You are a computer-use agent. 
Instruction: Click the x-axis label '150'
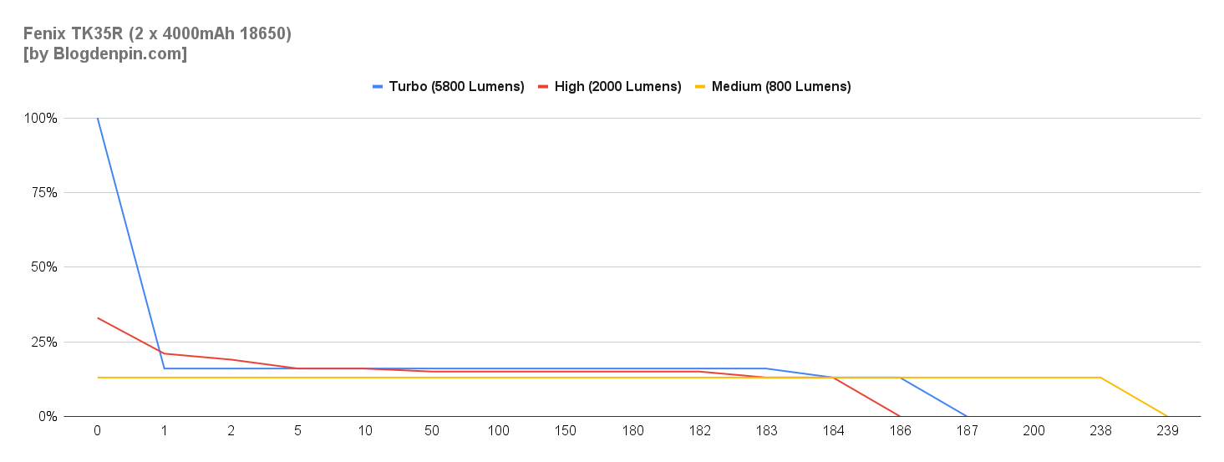tap(566, 431)
